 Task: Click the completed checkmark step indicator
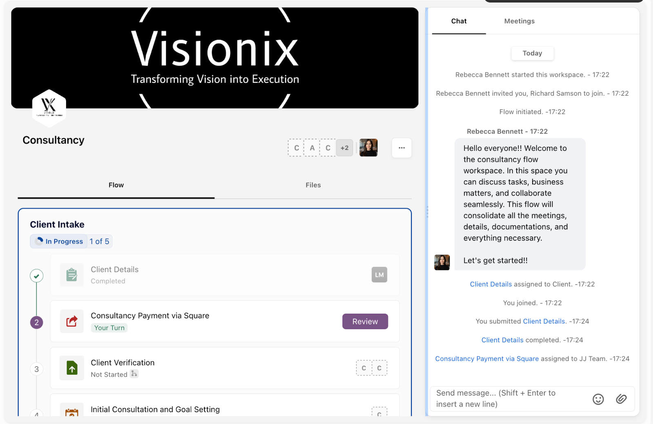(x=37, y=276)
